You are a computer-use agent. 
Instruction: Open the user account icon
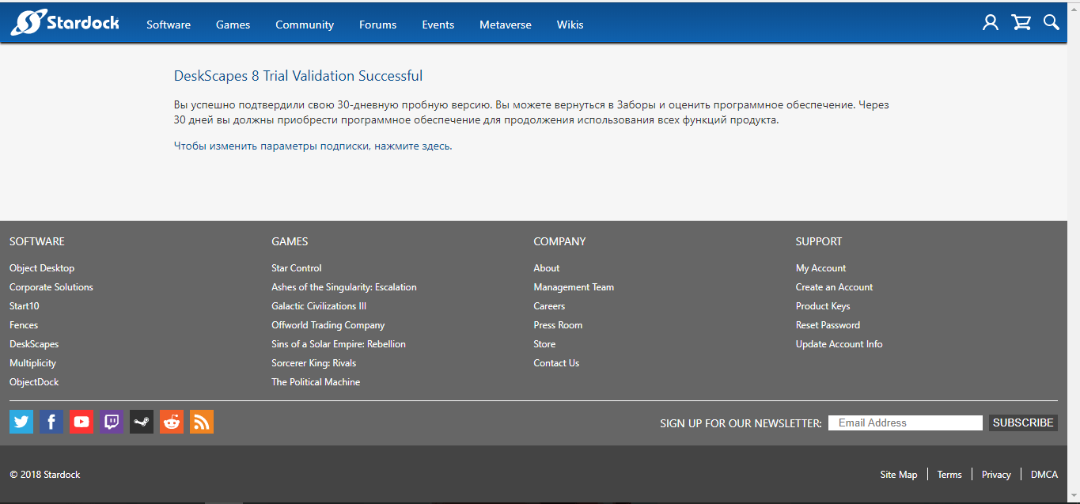pos(991,23)
